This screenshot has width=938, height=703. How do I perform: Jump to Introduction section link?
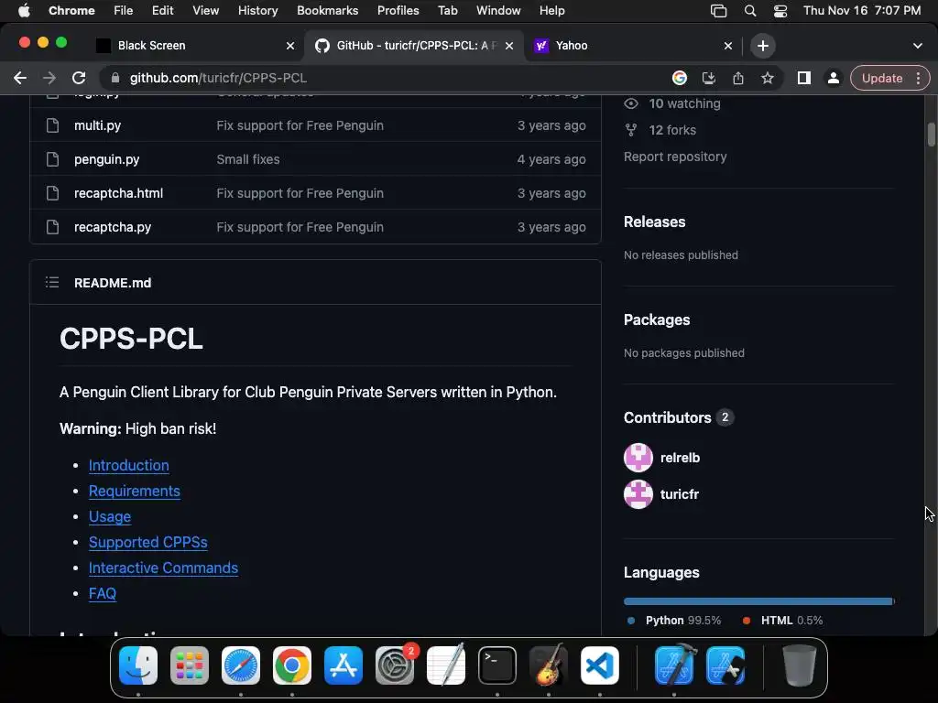[128, 465]
